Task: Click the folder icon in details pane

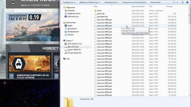Action: [x=68, y=102]
